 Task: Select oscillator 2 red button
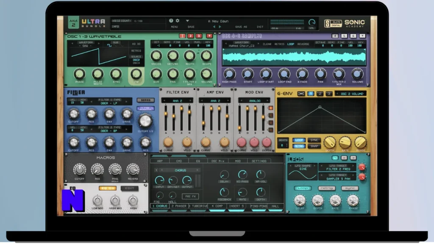[x=190, y=36]
